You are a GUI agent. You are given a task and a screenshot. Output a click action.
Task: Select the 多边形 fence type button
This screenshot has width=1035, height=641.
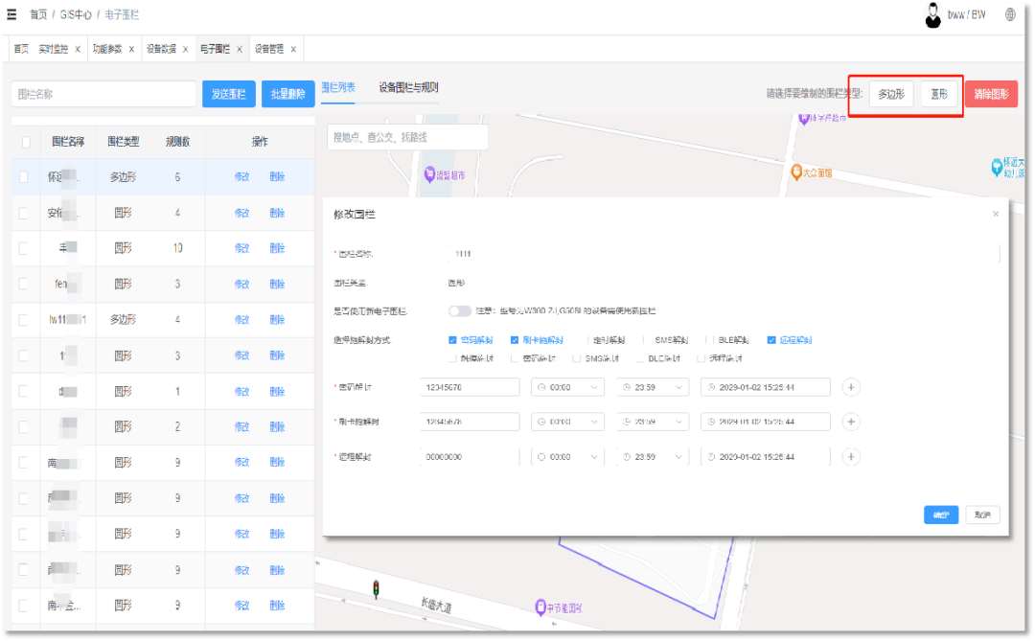[891, 94]
